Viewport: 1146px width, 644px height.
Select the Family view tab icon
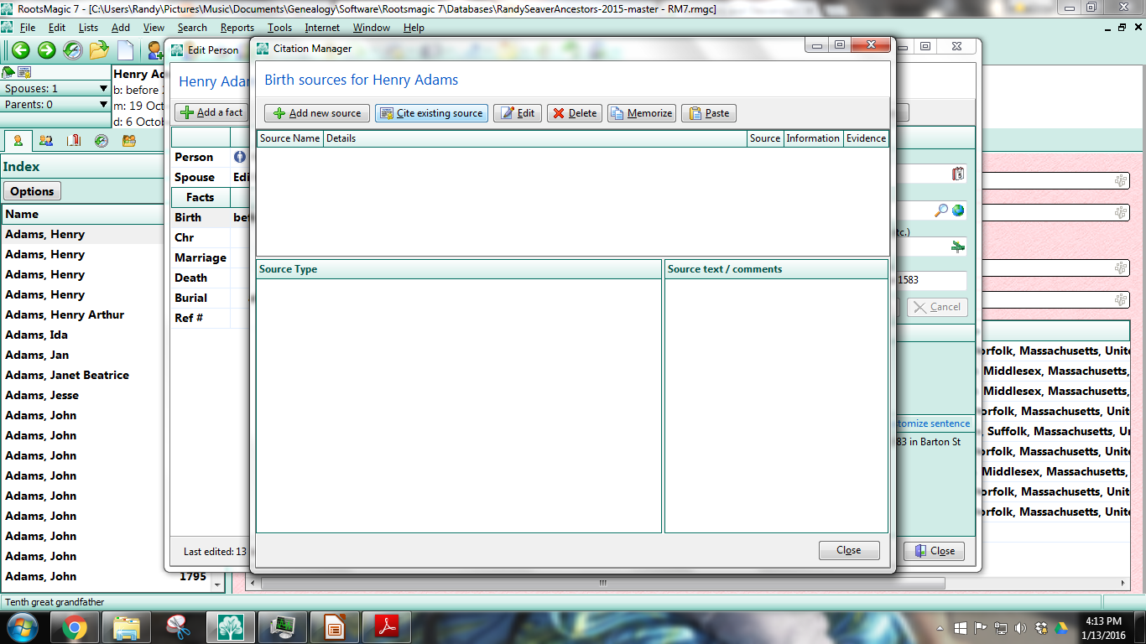(x=46, y=141)
